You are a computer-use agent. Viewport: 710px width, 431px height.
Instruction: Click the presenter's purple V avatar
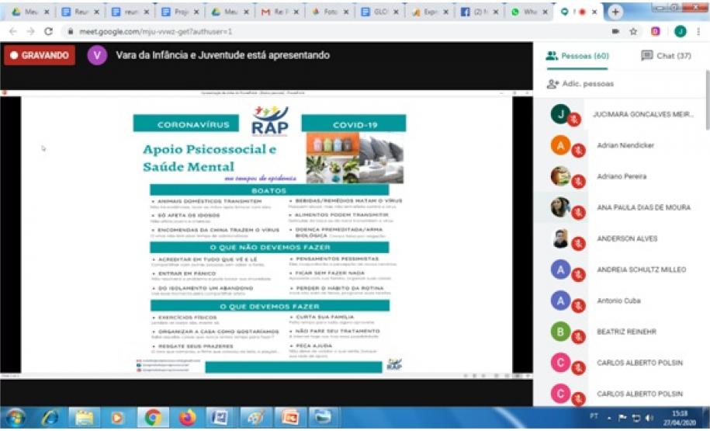pyautogui.click(x=97, y=56)
